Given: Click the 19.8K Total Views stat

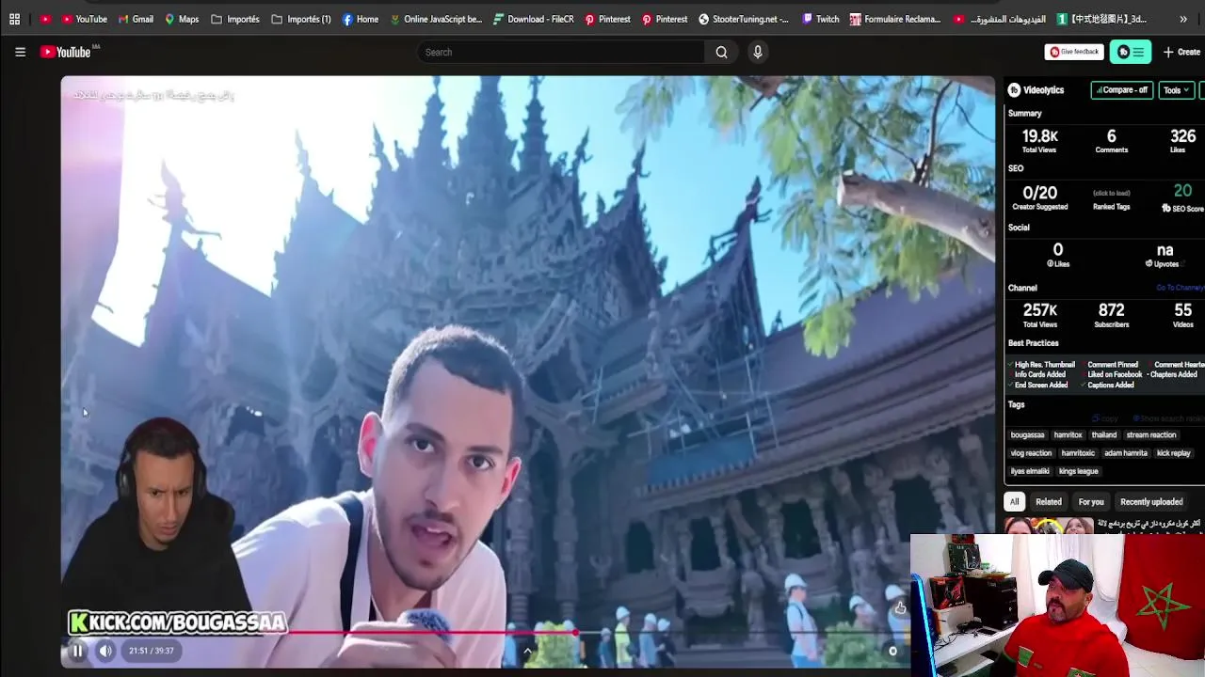Looking at the screenshot, I should pos(1039,141).
